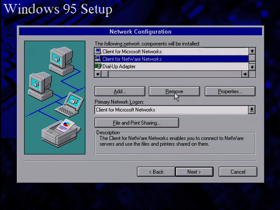Click the vertical scrollbar thumb in component list

(x=252, y=58)
